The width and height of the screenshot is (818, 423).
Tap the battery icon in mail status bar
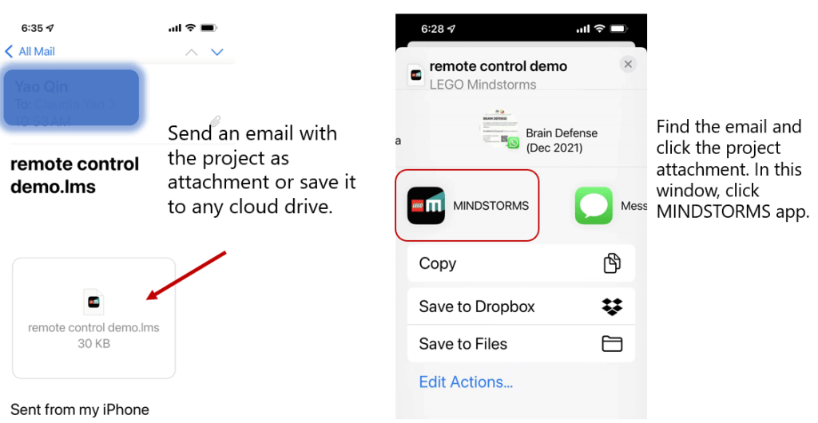pos(208,28)
